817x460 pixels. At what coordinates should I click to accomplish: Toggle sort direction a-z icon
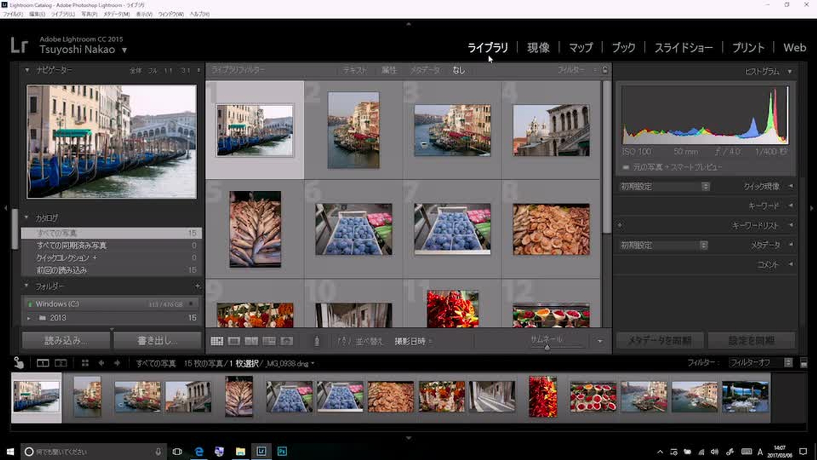click(x=343, y=341)
